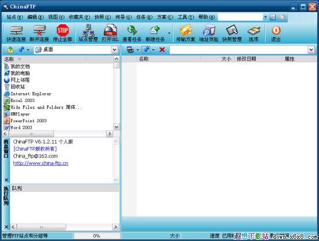Select Word 2003 entry
The height and width of the screenshot is (241, 319).
click(x=18, y=127)
